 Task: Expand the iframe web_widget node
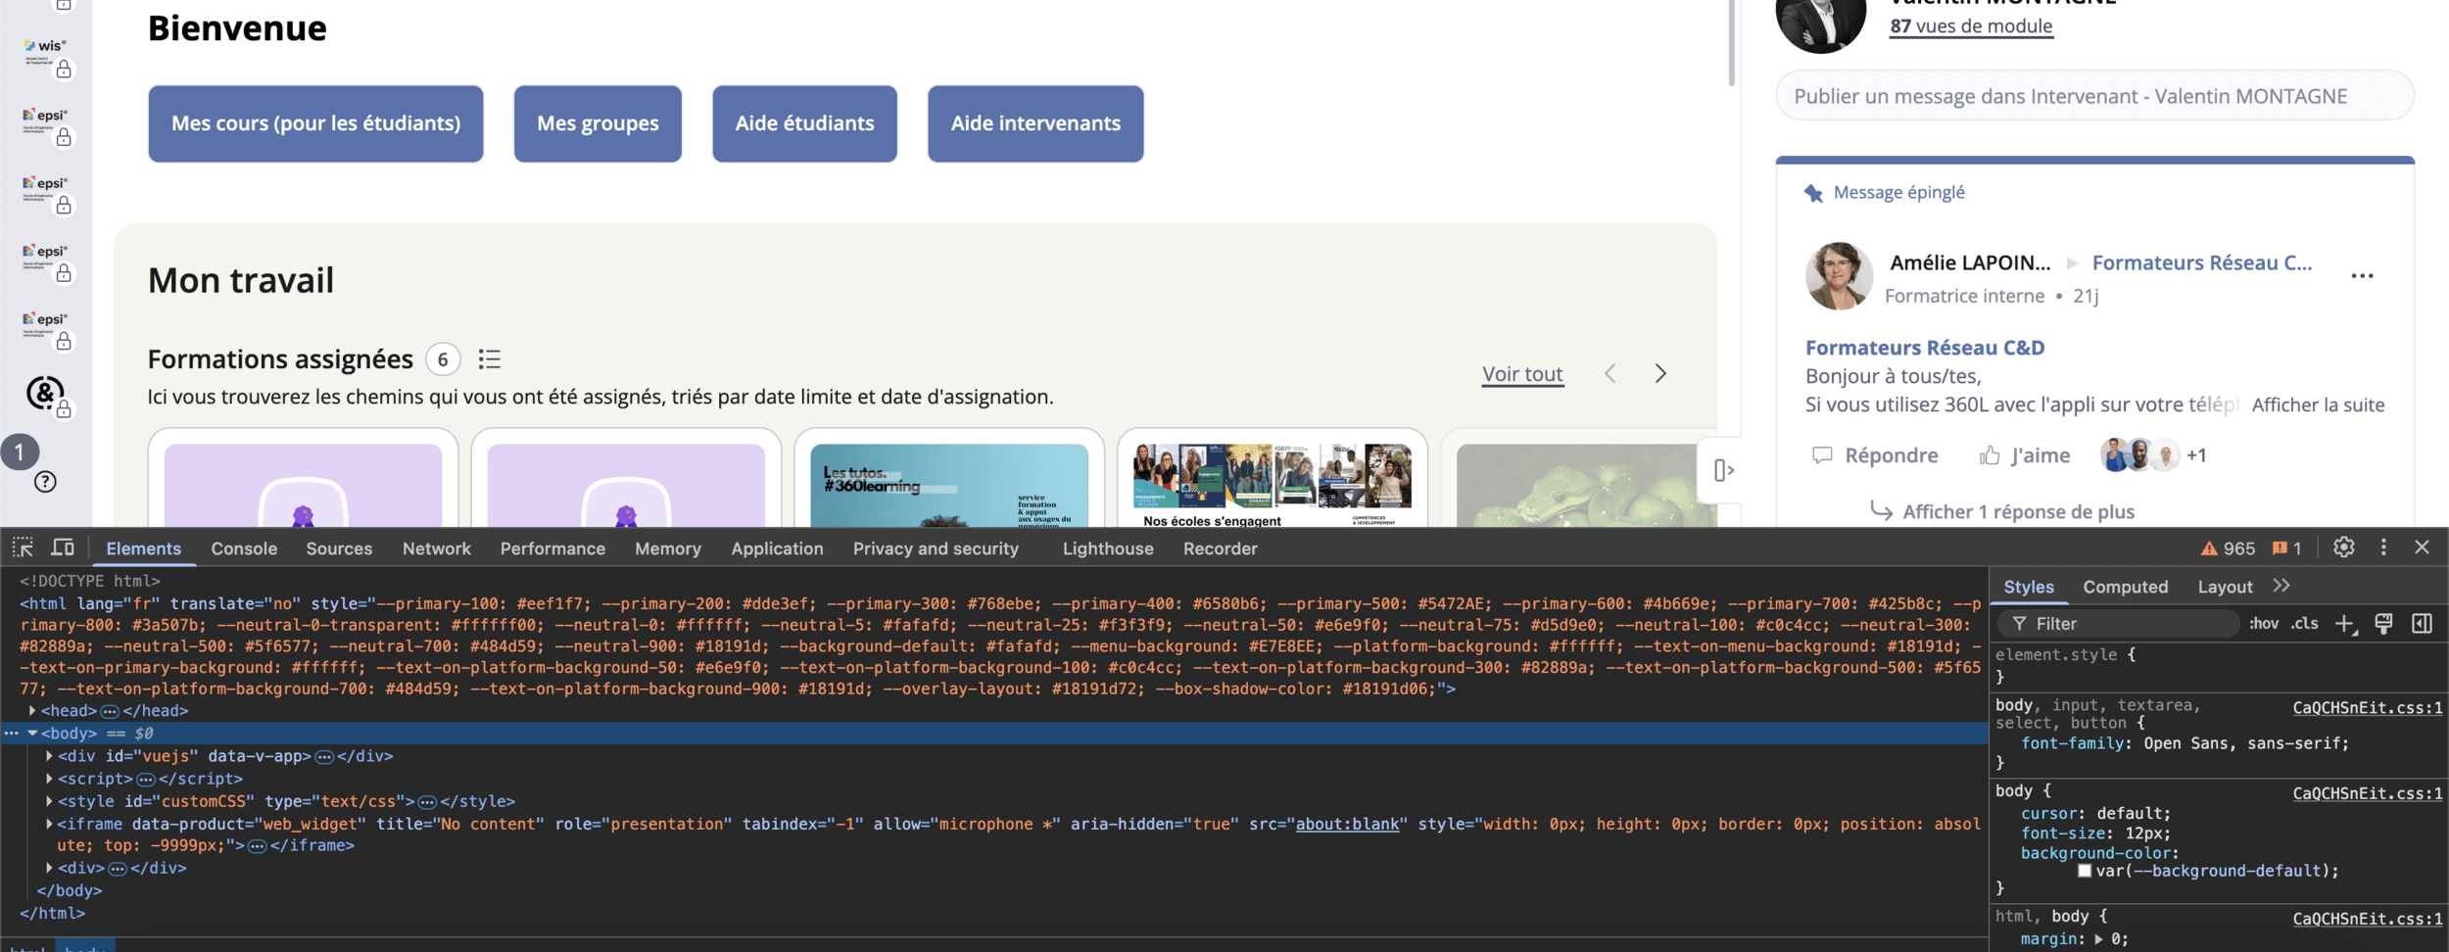click(49, 824)
